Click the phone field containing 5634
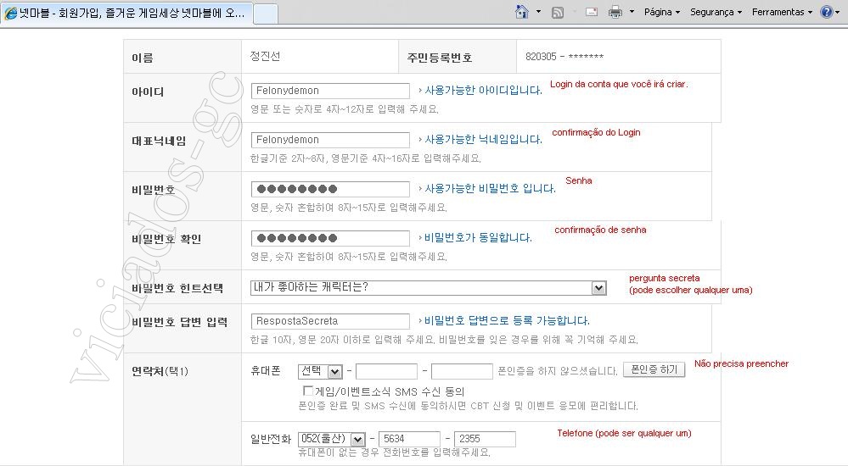This screenshot has width=848, height=466. [409, 439]
